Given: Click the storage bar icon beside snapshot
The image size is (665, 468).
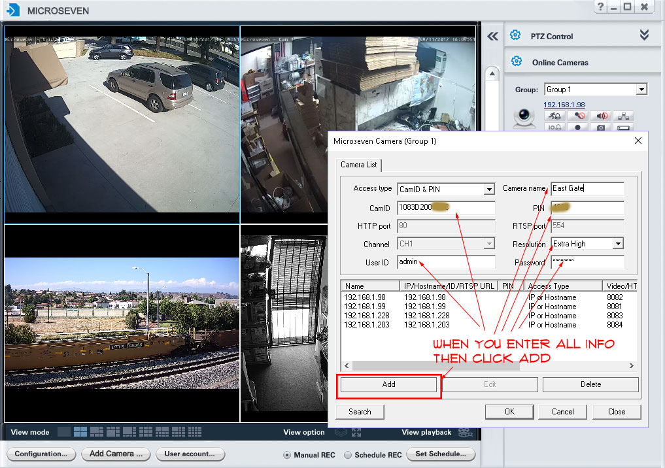Looking at the screenshot, I should click(623, 127).
